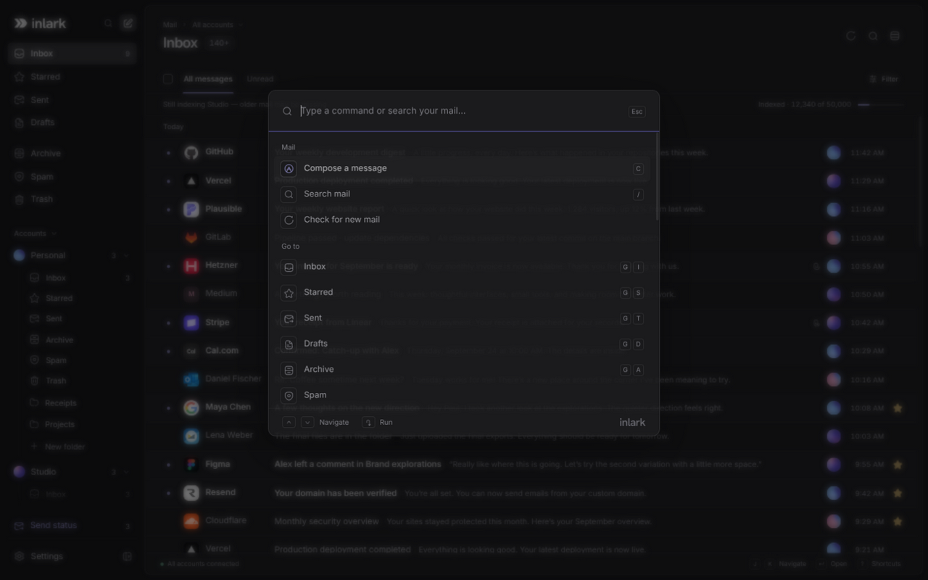Click the search icon in the Inbox header
928x580 pixels.
tap(873, 36)
